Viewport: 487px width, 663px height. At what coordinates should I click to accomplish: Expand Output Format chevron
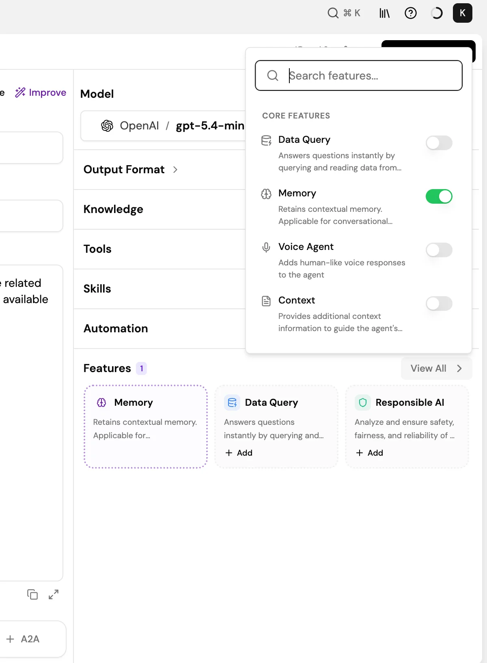175,170
